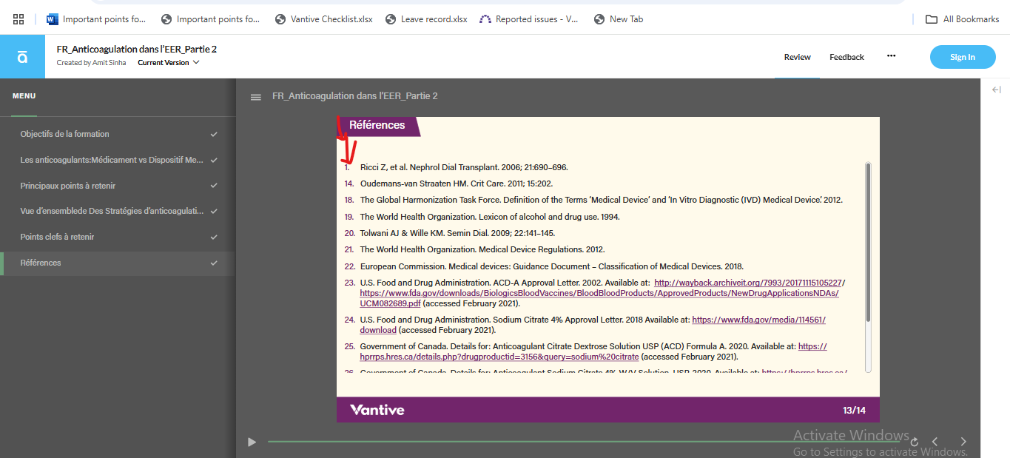Click the 'Created by Amit Sinha' text
The height and width of the screenshot is (458, 1010).
click(92, 63)
